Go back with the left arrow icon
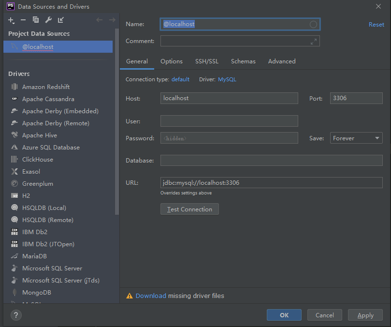391x327 pixels. coord(99,20)
